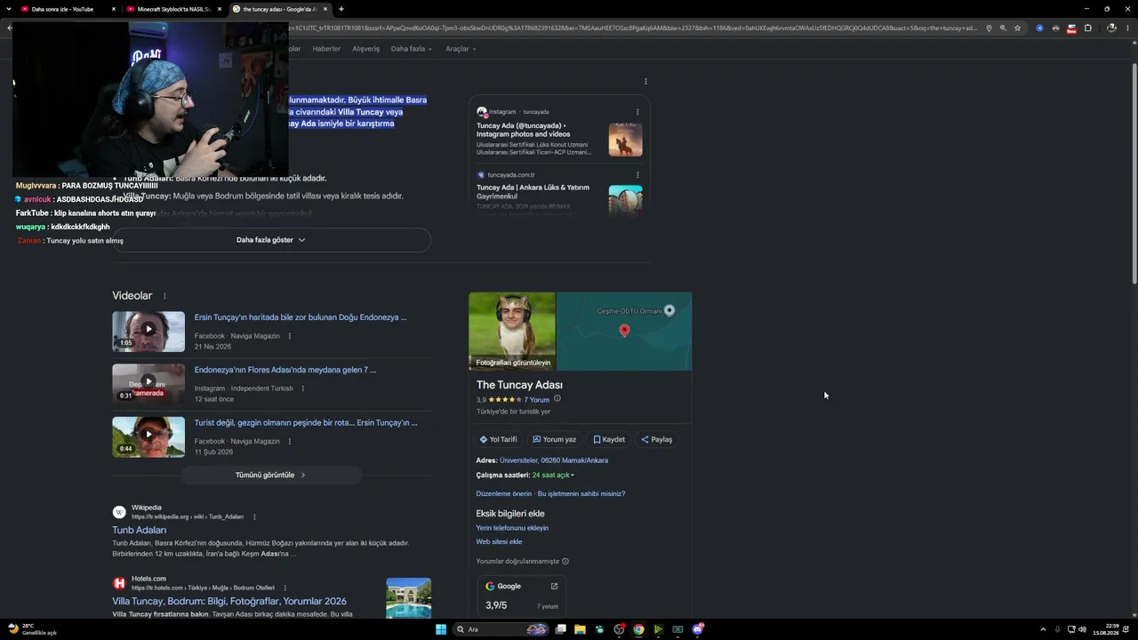Click 'Düzenleme önerin' link
This screenshot has height=640, width=1138.
pyautogui.click(x=504, y=494)
